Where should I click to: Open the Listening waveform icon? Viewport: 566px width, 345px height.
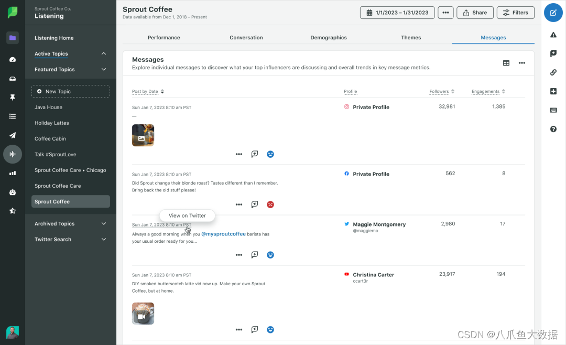point(13,154)
